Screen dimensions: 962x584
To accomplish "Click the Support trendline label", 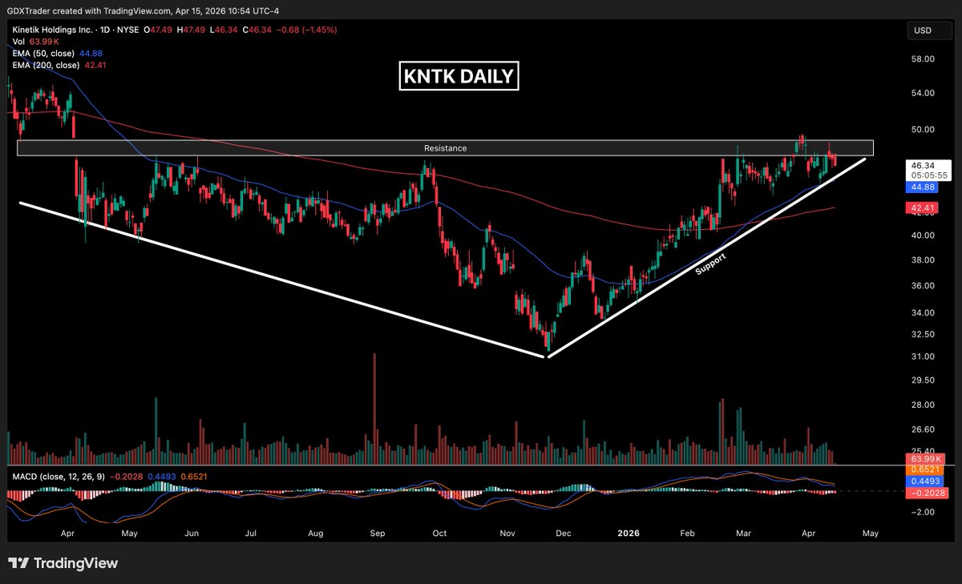I will click(x=710, y=264).
